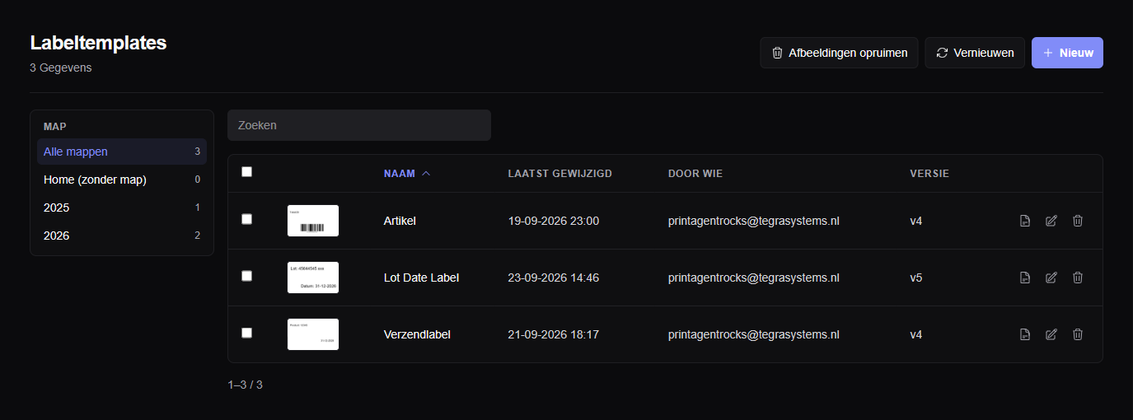Click date 19-09-2026 23:00
The height and width of the screenshot is (420, 1133).
tap(554, 221)
